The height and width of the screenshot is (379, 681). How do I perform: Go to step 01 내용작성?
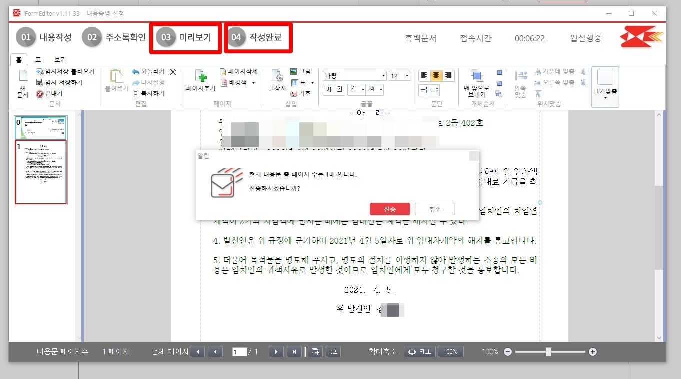(44, 37)
